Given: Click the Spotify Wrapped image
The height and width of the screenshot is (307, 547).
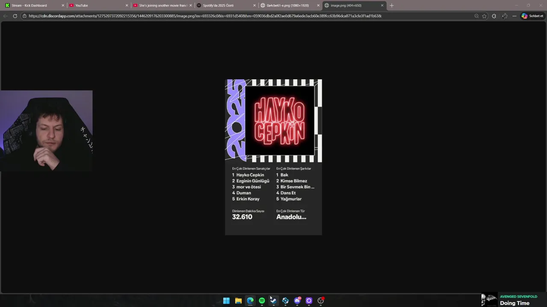Looking at the screenshot, I should click(x=273, y=157).
